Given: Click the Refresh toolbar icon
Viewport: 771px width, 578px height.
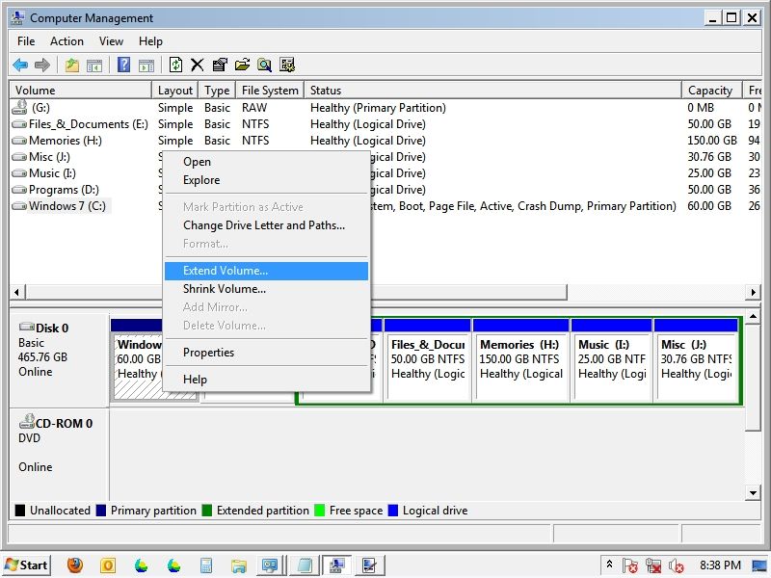Looking at the screenshot, I should coord(175,66).
